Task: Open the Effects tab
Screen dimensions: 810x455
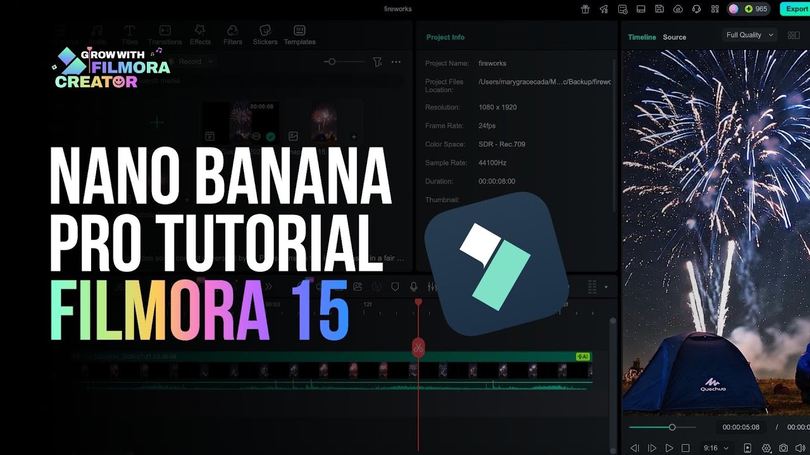Action: [x=200, y=35]
